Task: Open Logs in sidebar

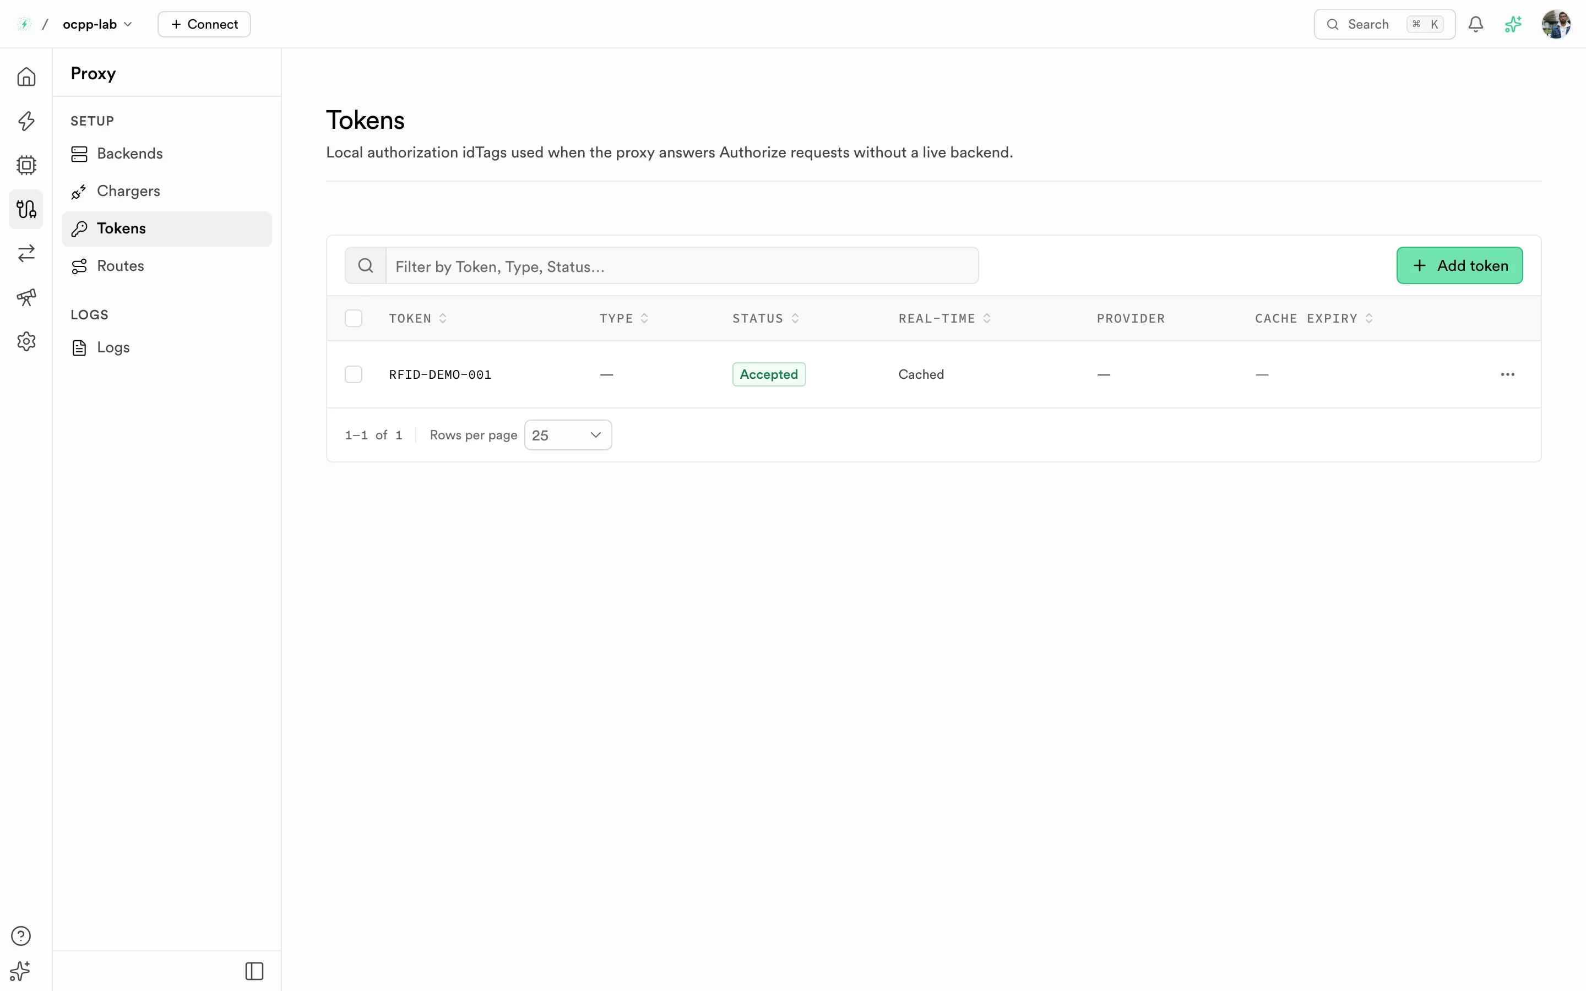Action: click(x=166, y=347)
